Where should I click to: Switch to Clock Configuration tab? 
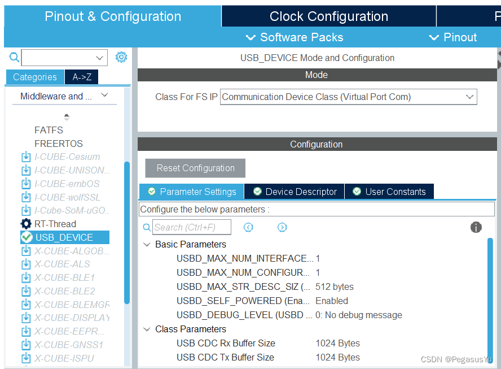click(329, 16)
